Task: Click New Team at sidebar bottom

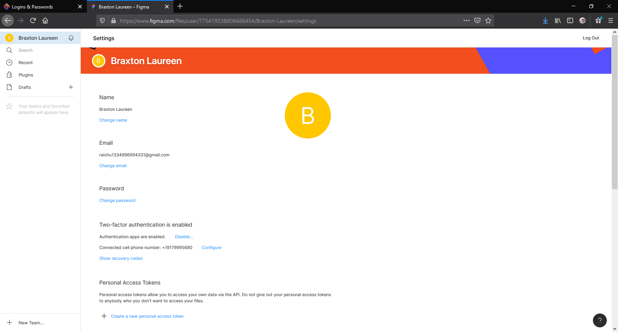Action: click(x=31, y=323)
